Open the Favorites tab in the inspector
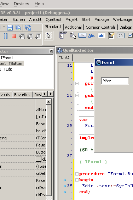This screenshot has height=200, width=133. point(22,95)
